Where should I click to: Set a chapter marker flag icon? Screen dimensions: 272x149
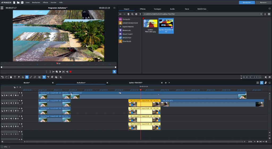19,77
